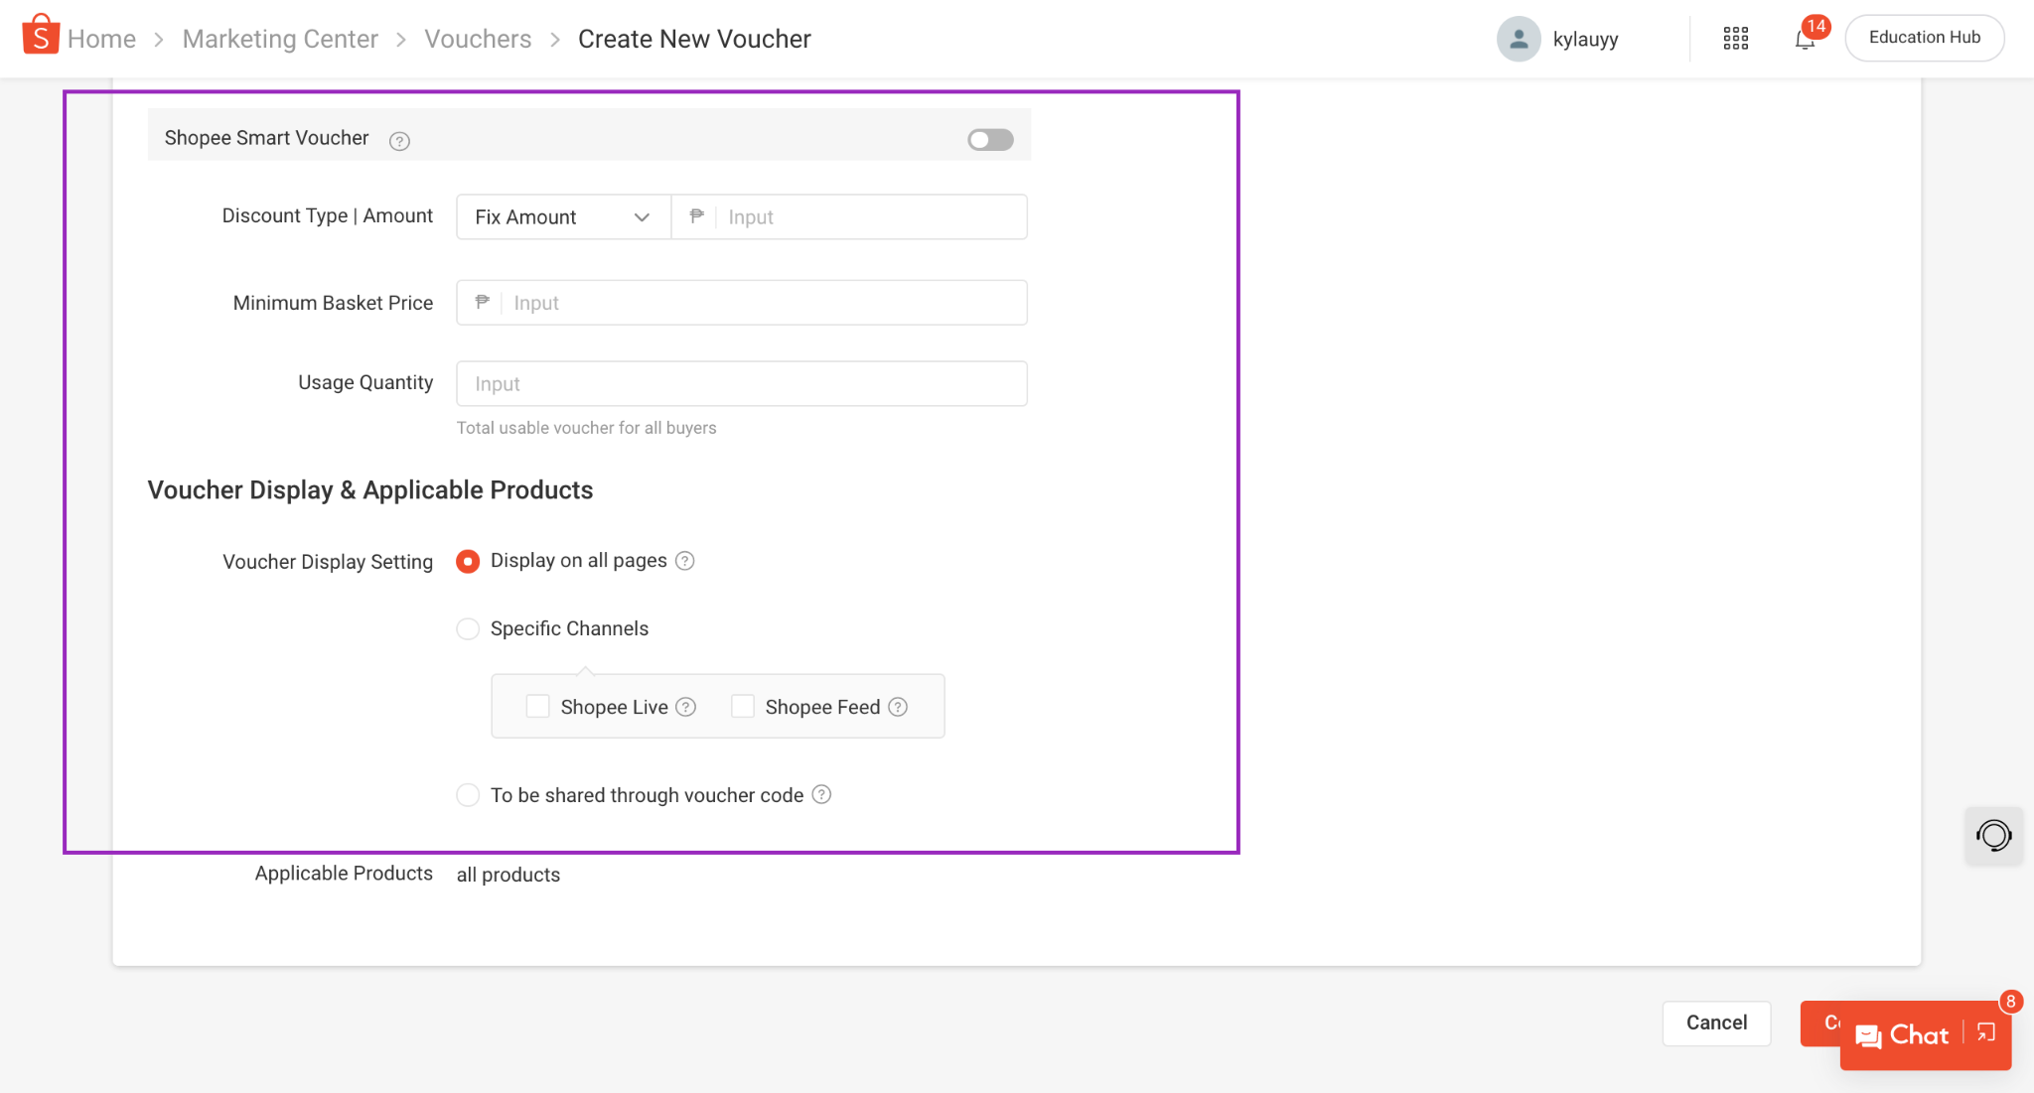
Task: Click the kylauyy username
Action: point(1585,39)
